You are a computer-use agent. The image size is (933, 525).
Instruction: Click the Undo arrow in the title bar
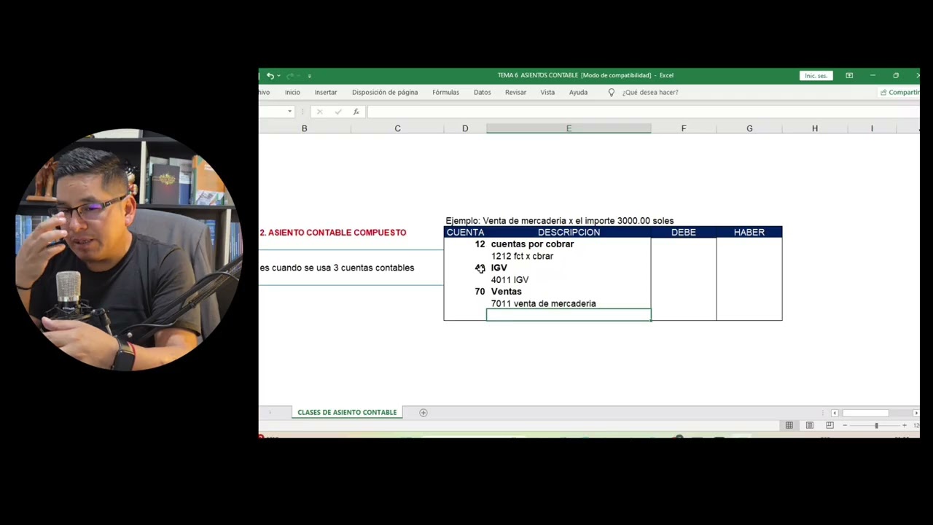(x=270, y=76)
